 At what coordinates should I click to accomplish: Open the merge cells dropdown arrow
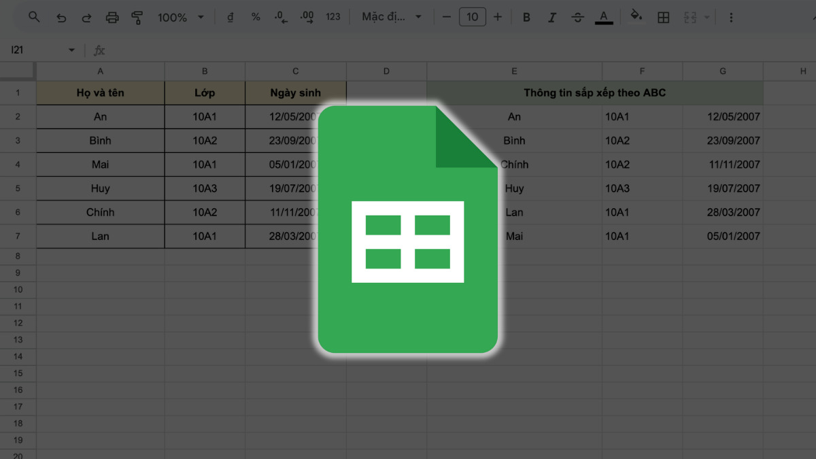pos(707,16)
